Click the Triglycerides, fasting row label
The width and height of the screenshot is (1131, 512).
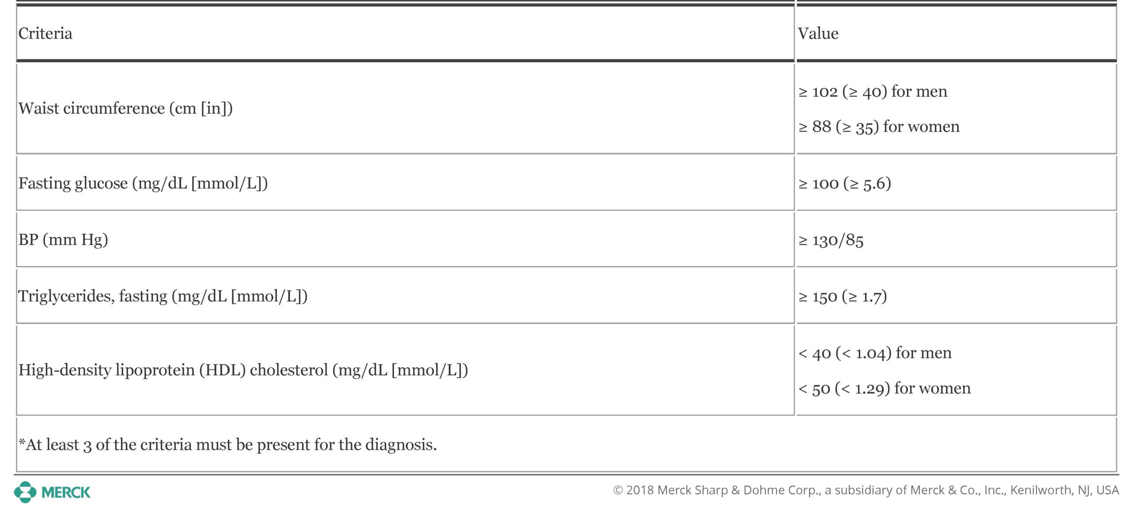pos(163,296)
